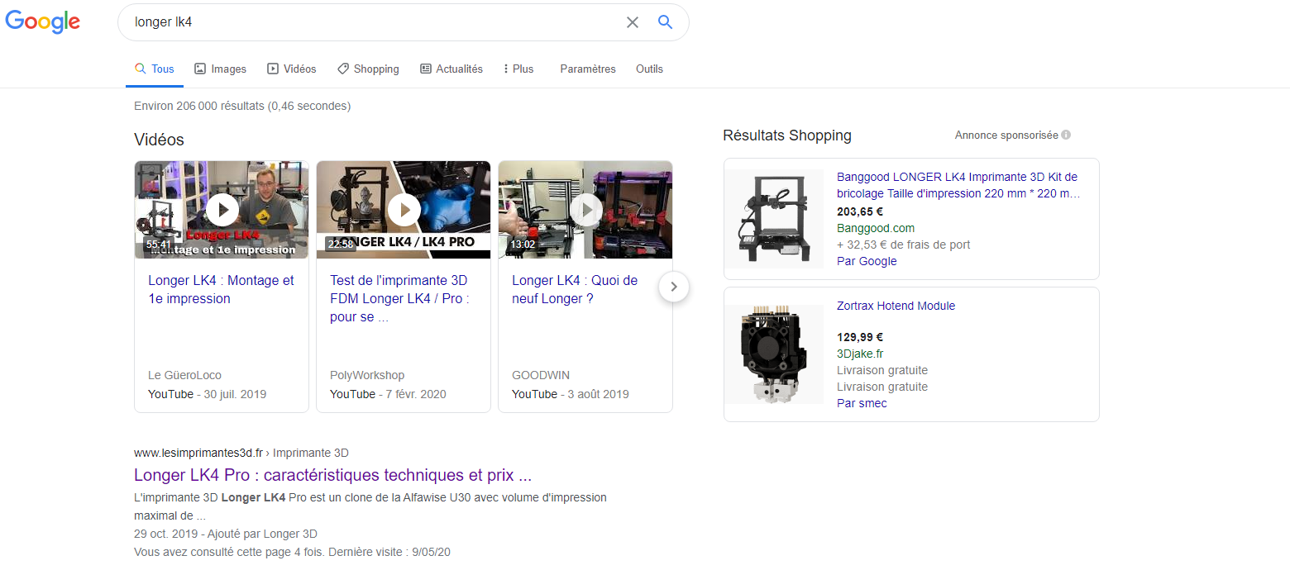Open Banggood LONGER LK4 Imprimante 3D listing
Screen dimensions: 1290x570
click(x=958, y=185)
